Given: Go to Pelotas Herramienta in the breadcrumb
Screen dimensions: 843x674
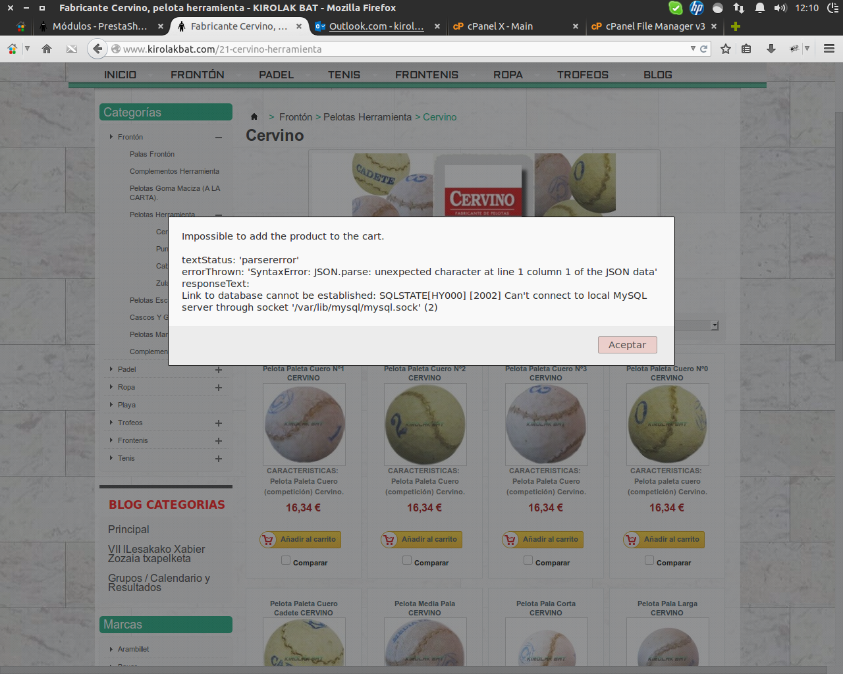Looking at the screenshot, I should [367, 117].
